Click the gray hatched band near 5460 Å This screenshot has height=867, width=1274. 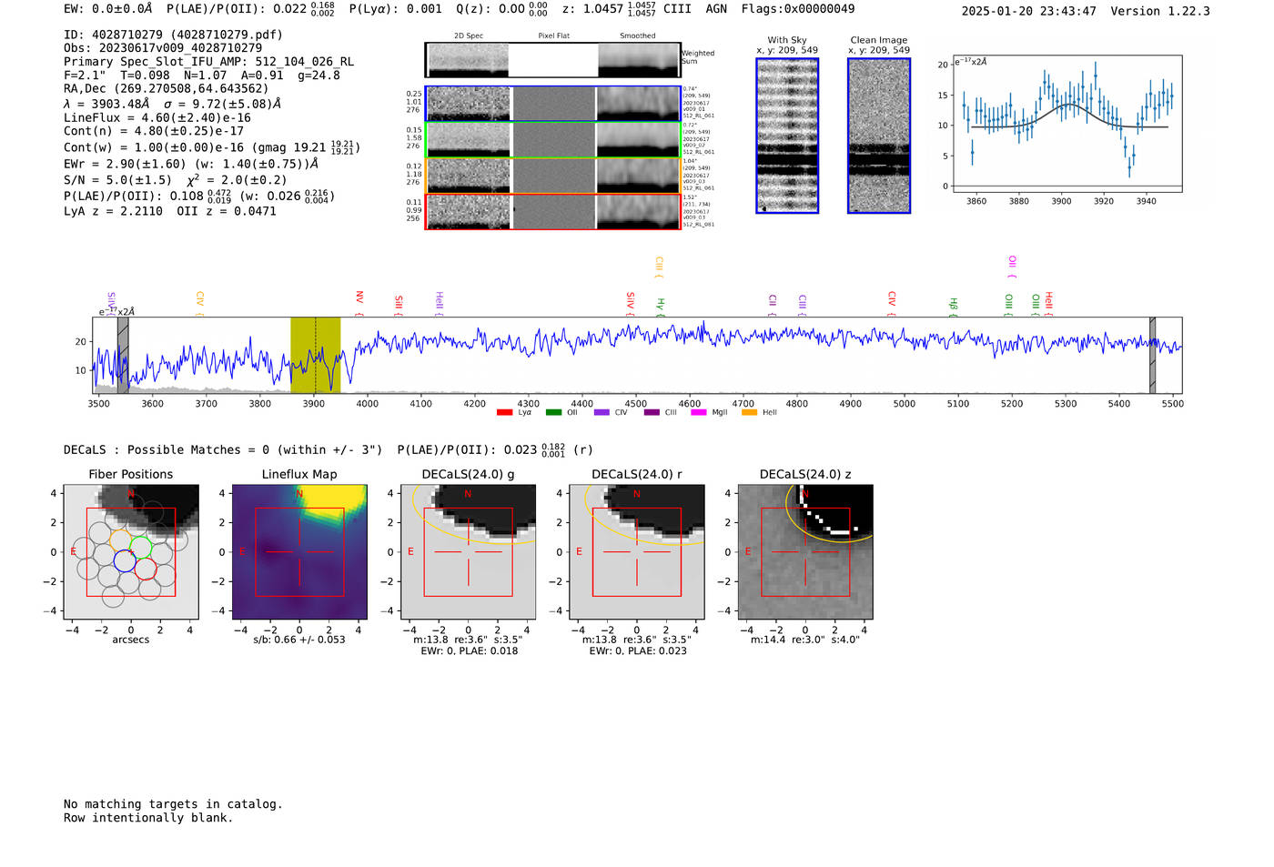coord(1152,356)
